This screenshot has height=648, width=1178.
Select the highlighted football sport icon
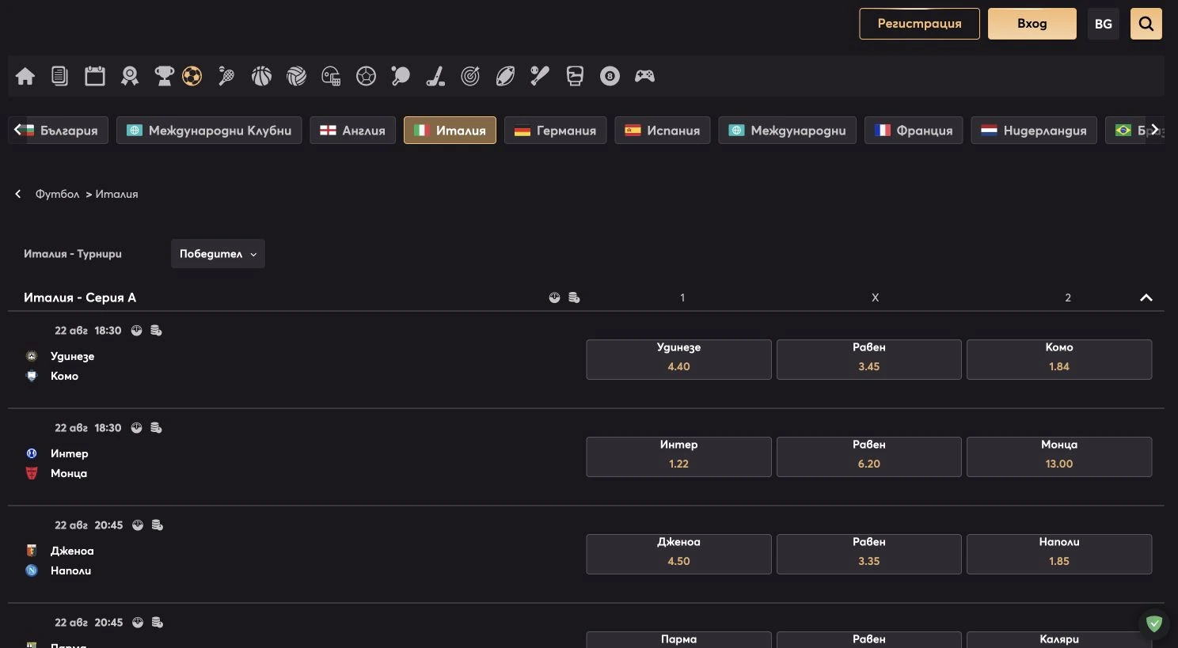click(192, 76)
